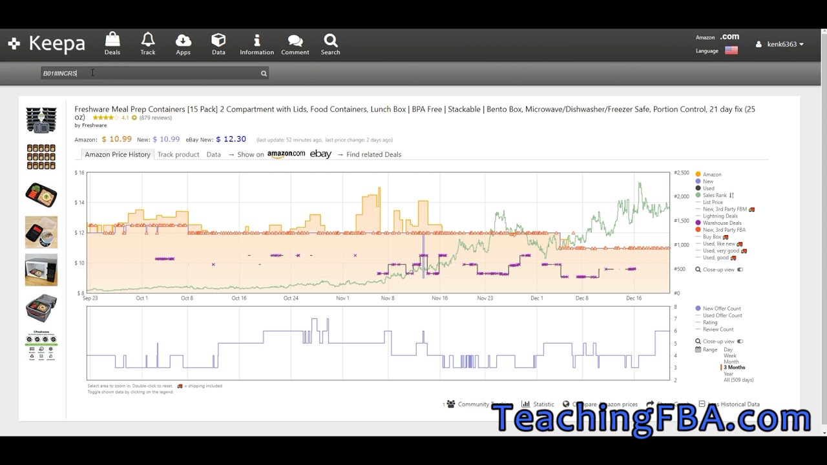
Task: Set the range to 3 Months
Action: (x=735, y=367)
